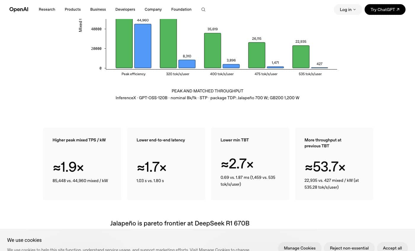Image resolution: width=415 pixels, height=251 pixels.
Task: Open the Business menu
Action: coord(98,10)
